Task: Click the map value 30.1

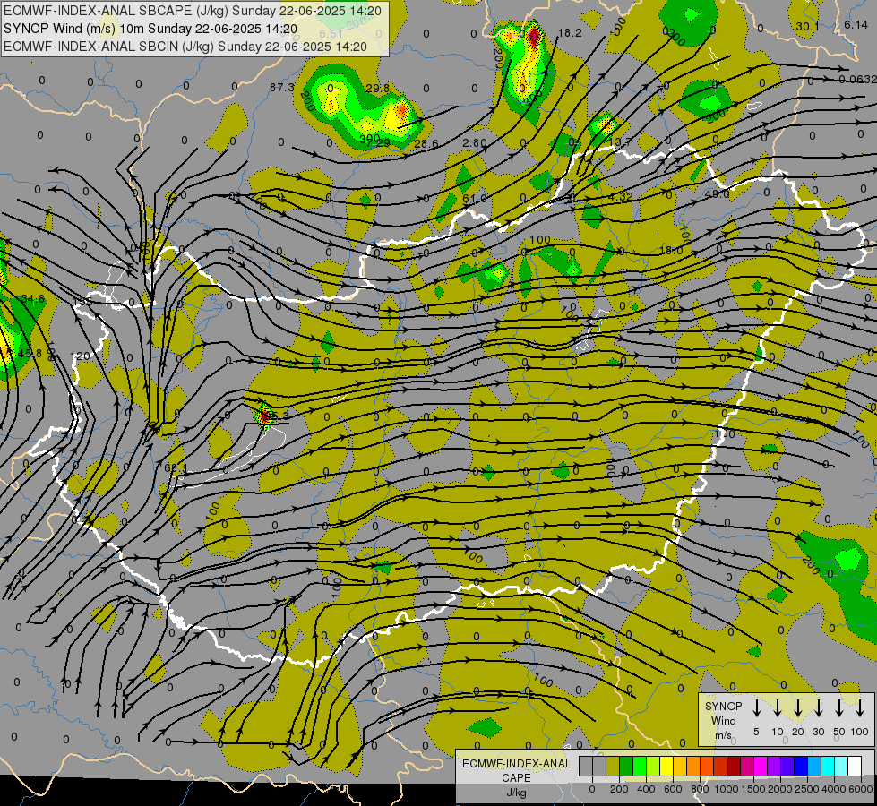Action: coord(808,26)
